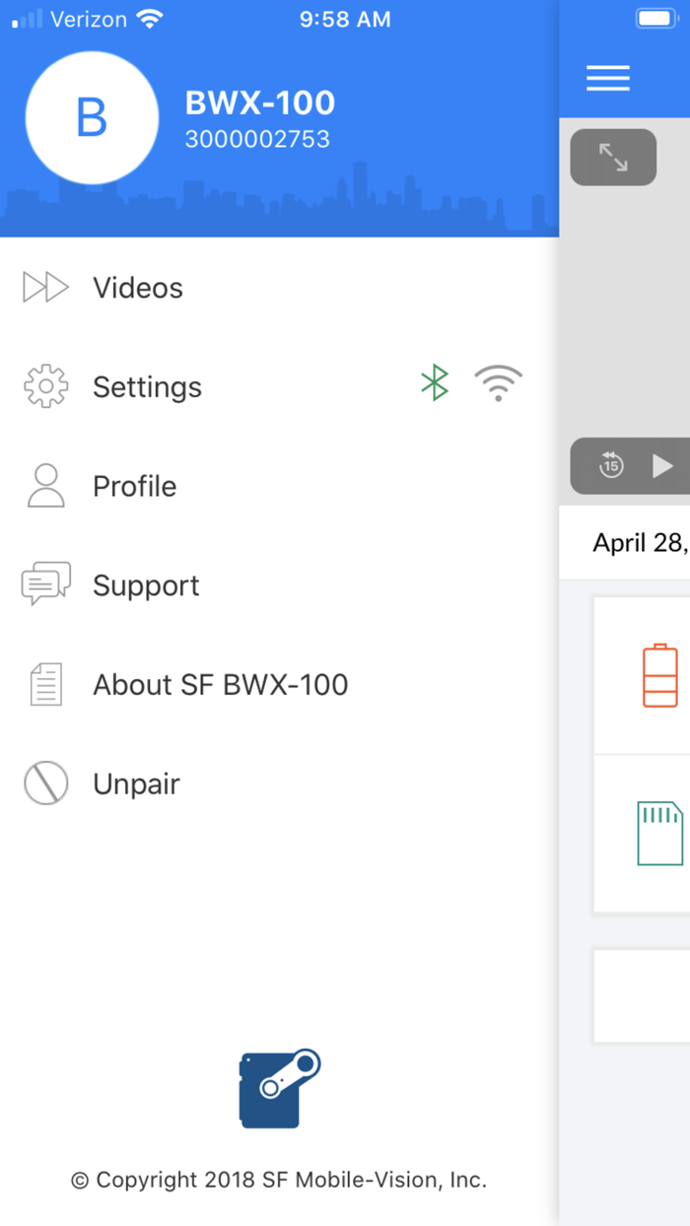This screenshot has height=1226, width=690.
Task: Tap the BWX-100 device name
Action: (x=259, y=102)
